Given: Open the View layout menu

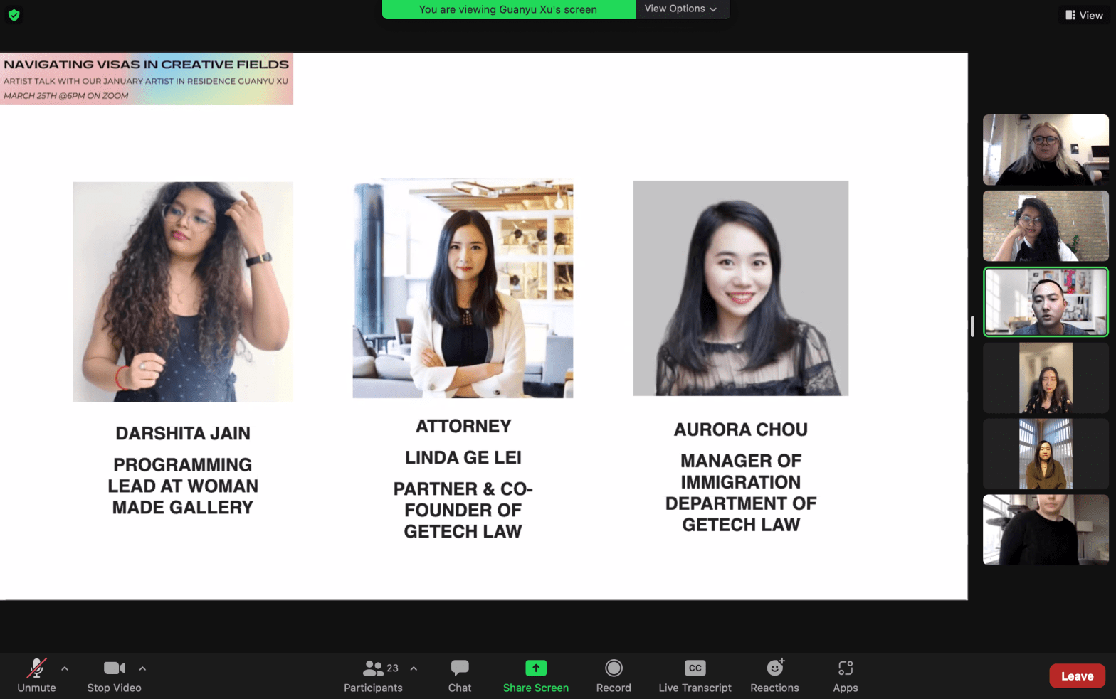Looking at the screenshot, I should click(1084, 15).
